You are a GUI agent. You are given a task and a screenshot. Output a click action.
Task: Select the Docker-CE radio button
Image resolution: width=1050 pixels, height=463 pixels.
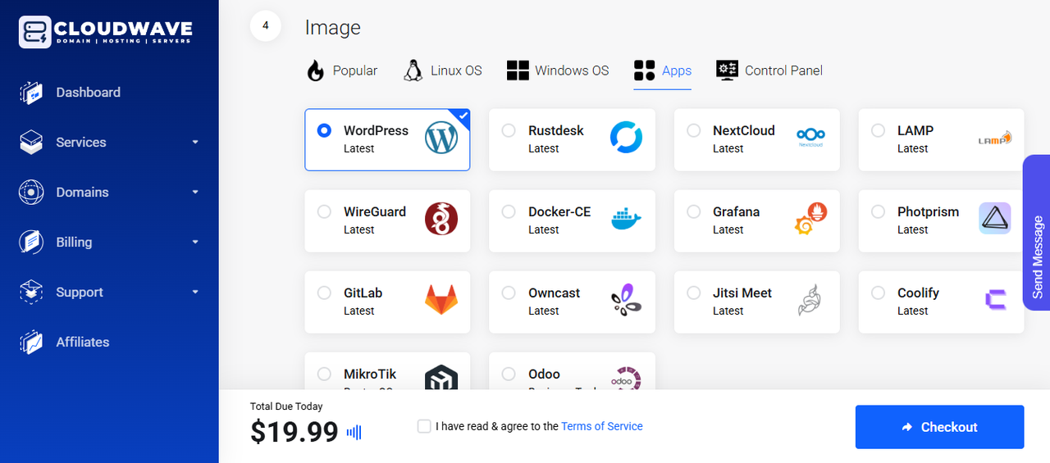pos(509,211)
